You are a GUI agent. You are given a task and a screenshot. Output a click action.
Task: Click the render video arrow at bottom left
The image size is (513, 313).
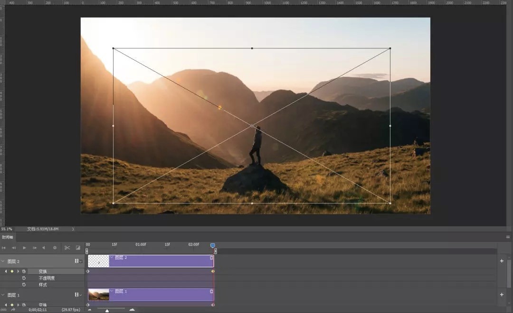click(x=12, y=310)
